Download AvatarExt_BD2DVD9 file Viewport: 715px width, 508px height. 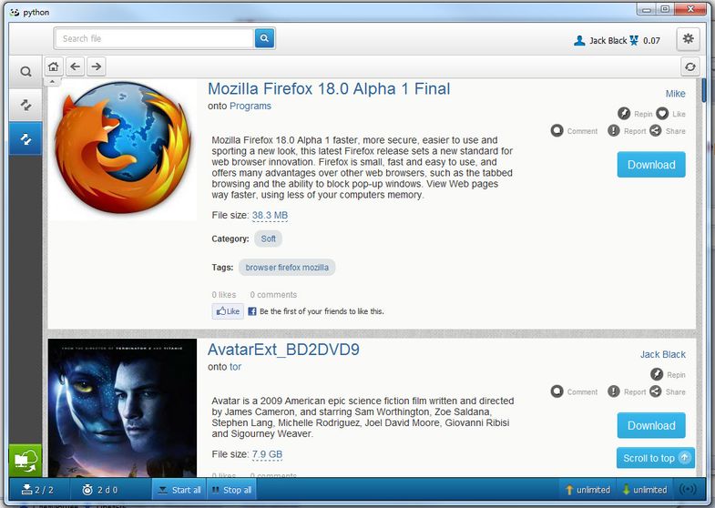click(651, 425)
